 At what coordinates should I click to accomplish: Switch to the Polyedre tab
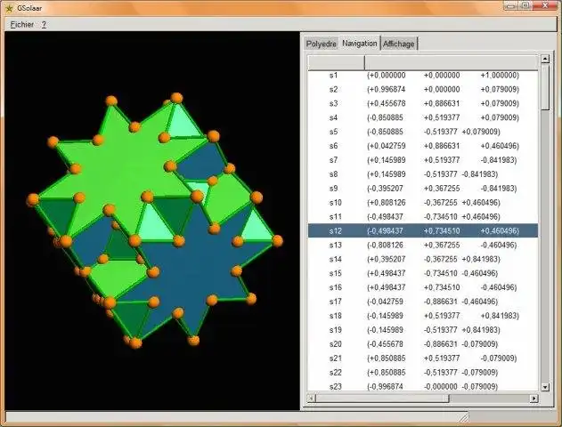tap(322, 44)
